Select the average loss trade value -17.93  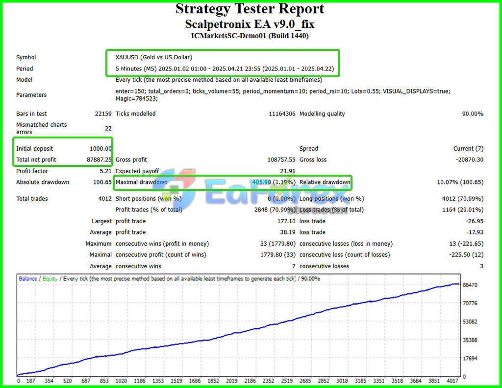475,232
